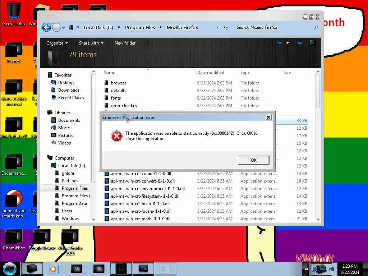Select Local Disk (C:) in address bar
Screen dimensions: 368x276
tap(98, 27)
